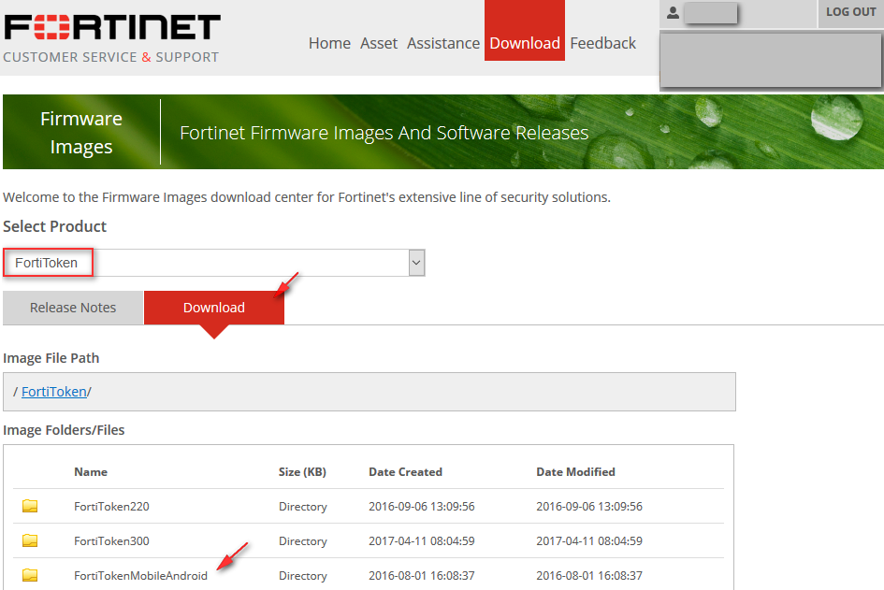Viewport: 884px width, 590px height.
Task: Click the FortiToken product selection field
Action: [213, 263]
